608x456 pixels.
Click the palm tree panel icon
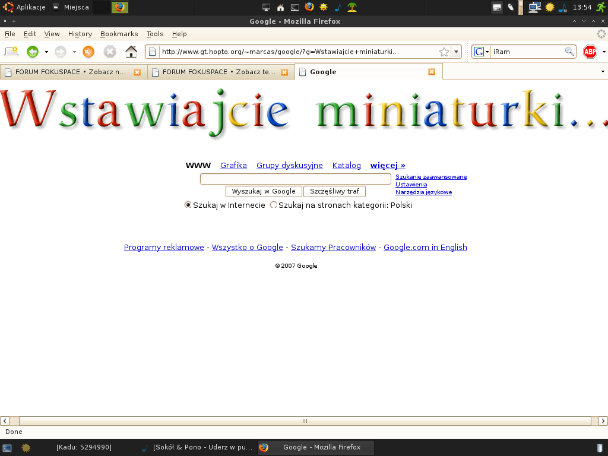[x=352, y=7]
